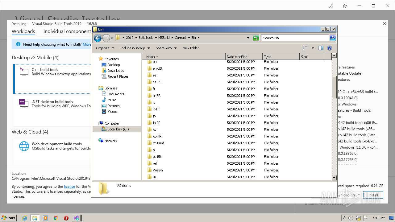The height and width of the screenshot is (222, 395).
Task: Select Documents under Libraries
Action: 116,94
